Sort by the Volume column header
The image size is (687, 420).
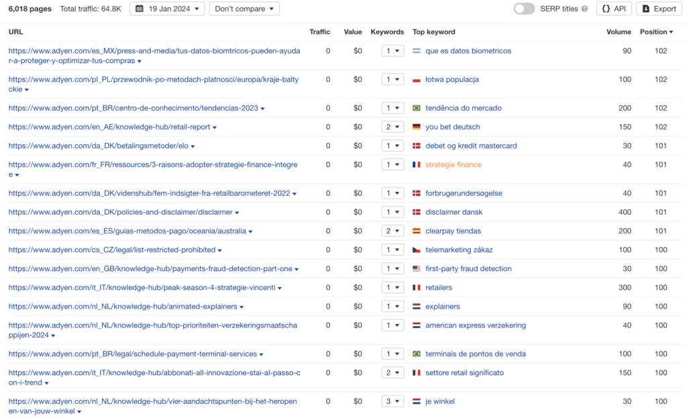coord(619,32)
